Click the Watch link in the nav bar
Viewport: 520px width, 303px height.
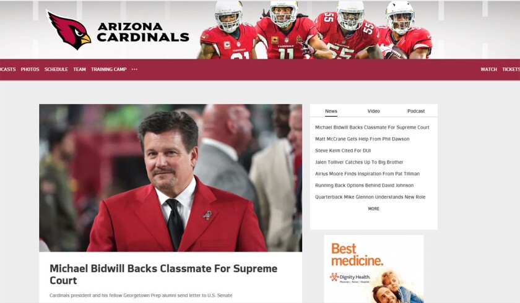488,69
